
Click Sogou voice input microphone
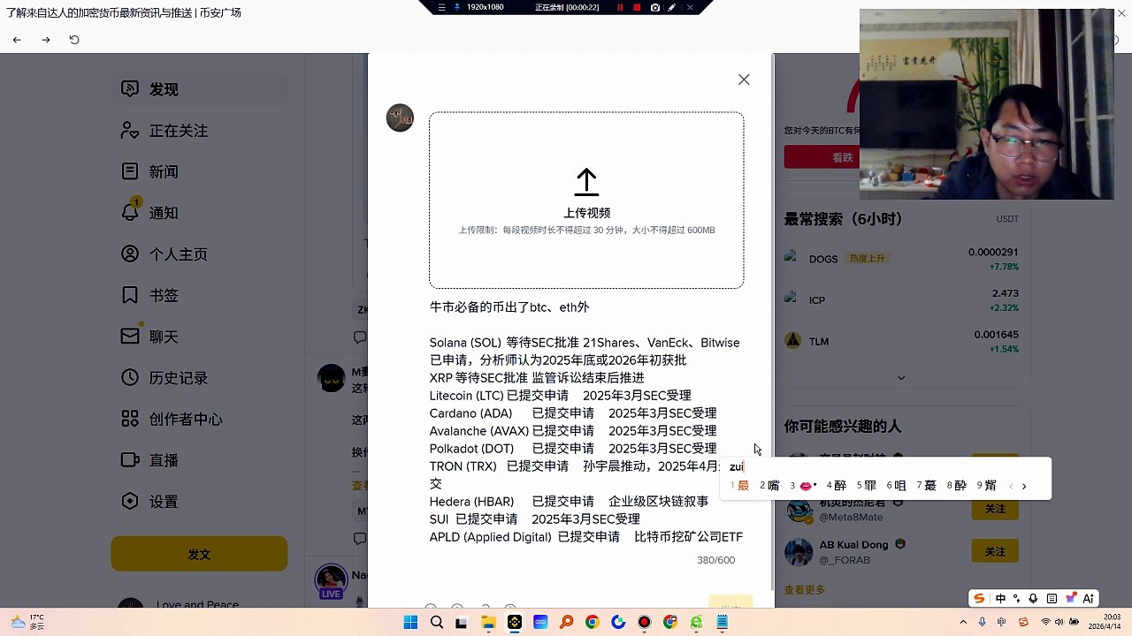point(1033,598)
